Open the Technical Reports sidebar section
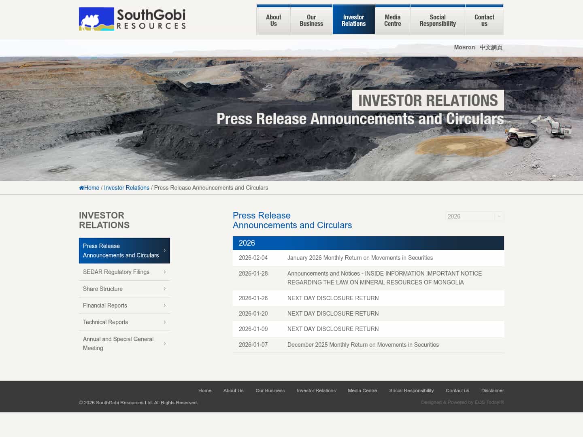The height and width of the screenshot is (437, 583). click(x=105, y=322)
